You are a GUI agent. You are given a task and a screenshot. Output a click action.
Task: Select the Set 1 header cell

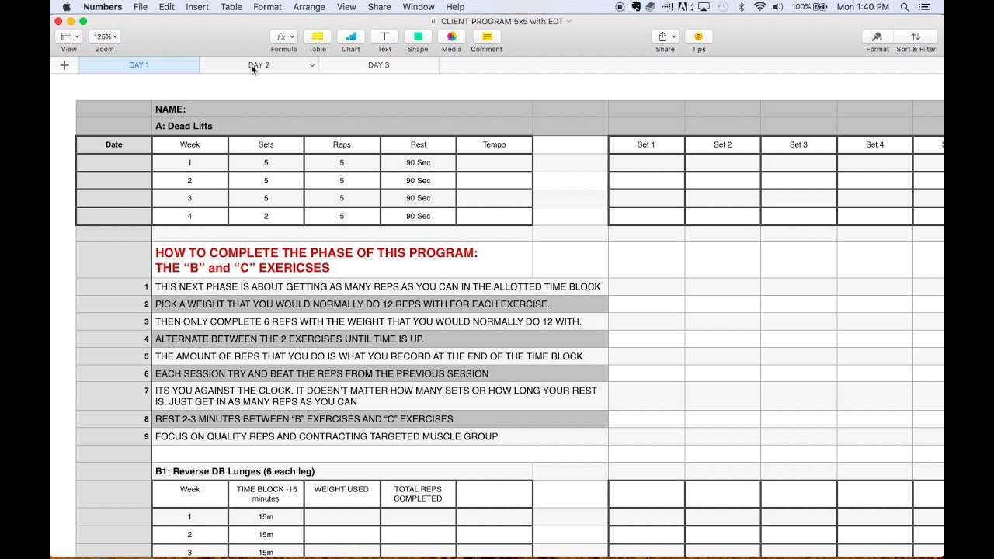click(x=646, y=144)
